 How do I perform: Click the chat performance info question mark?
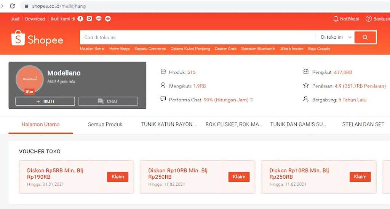[x=251, y=100]
